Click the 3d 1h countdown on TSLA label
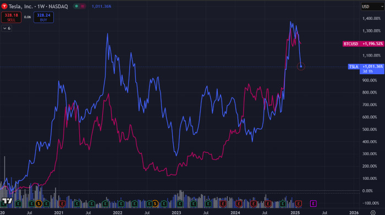The width and height of the screenshot is (385, 215). pos(367,71)
